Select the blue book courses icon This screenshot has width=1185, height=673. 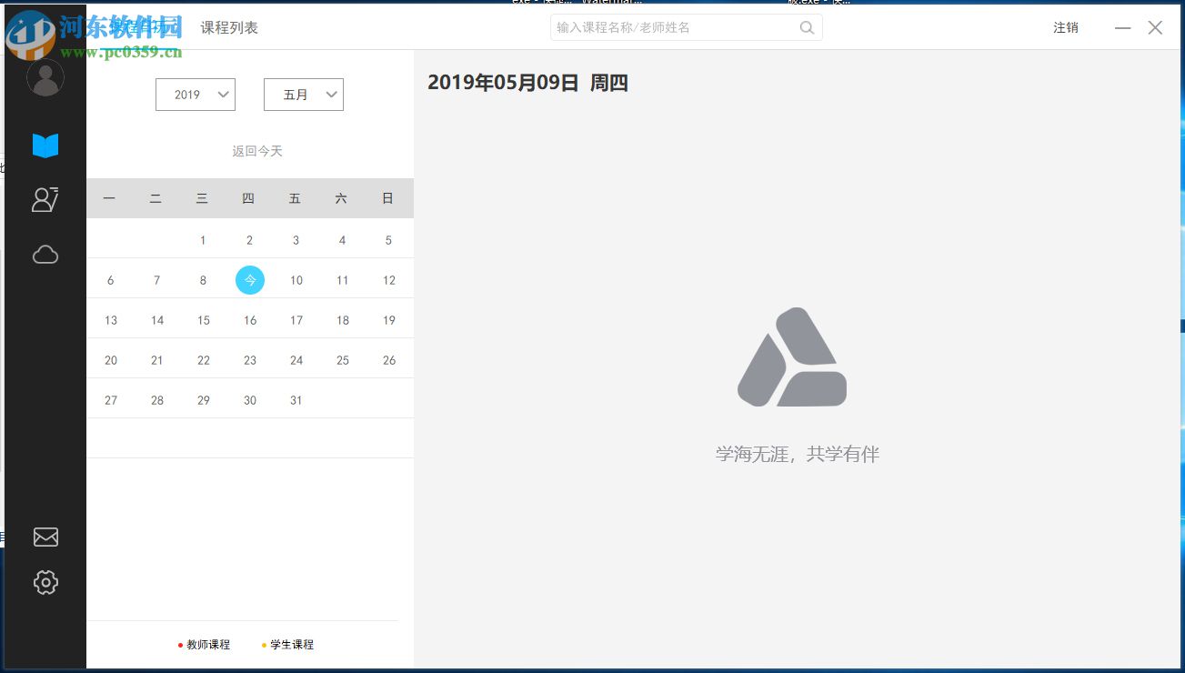45,146
